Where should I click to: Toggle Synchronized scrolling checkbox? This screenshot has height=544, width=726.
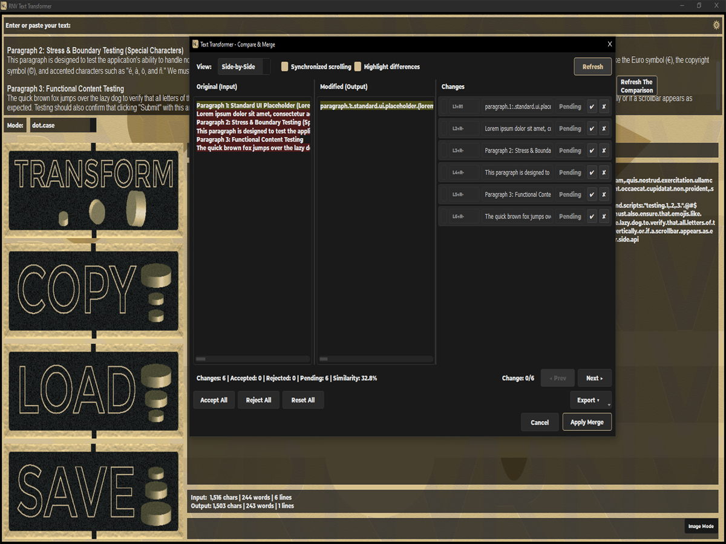[x=285, y=66]
